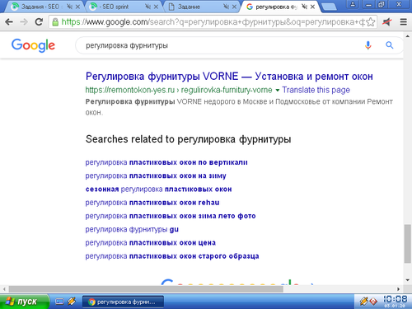Reload the page with refresh icon
The height and width of the screenshot is (309, 412).
[39, 22]
